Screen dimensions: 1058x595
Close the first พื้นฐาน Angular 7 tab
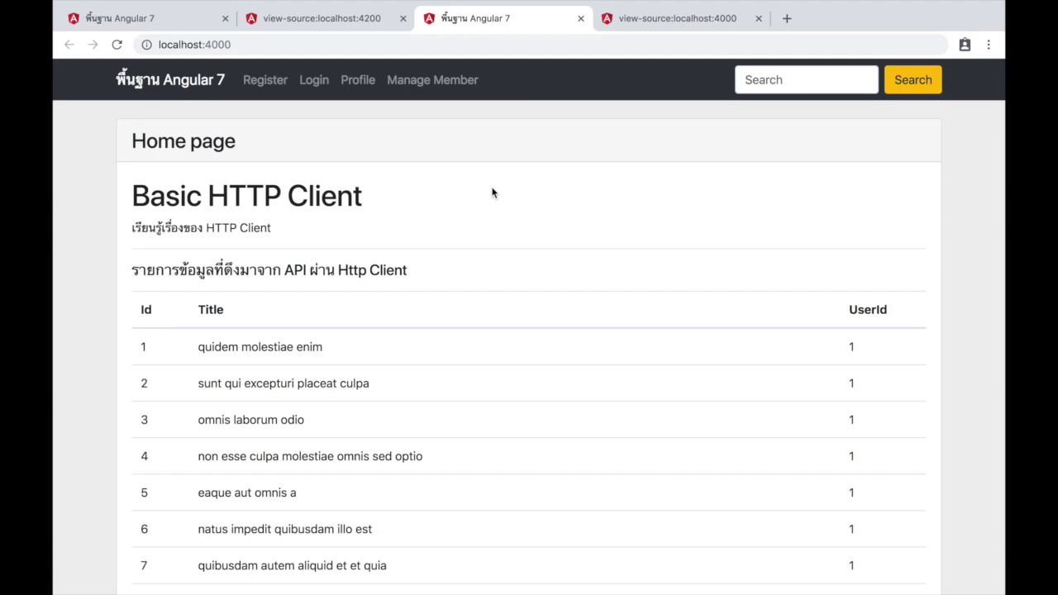click(226, 18)
